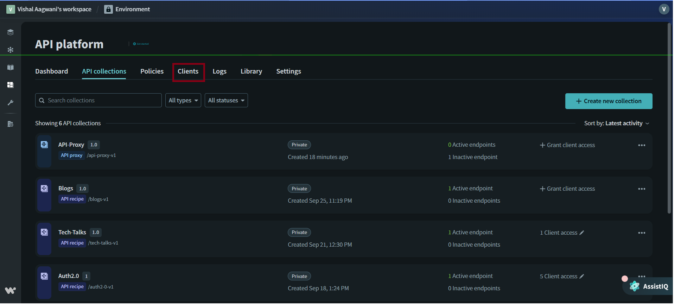The image size is (675, 304).
Task: Click the magnifier icon in search box
Action: click(x=42, y=101)
